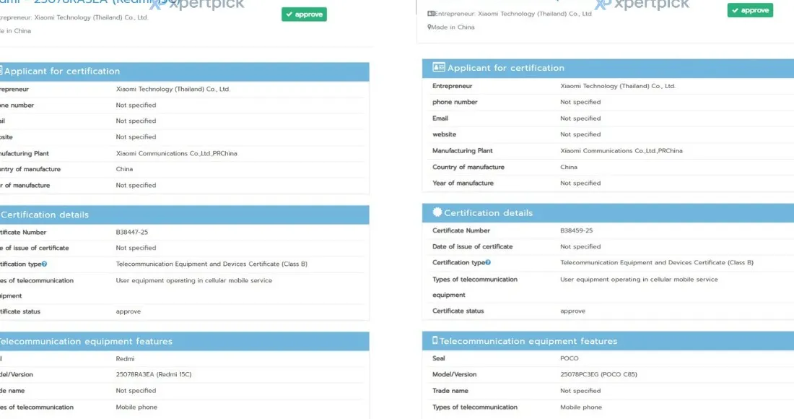Click Telecommunication Equipment and Devices Certificate (Class B) on Redmi page
This screenshot has width=794, height=419.
coord(211,264)
